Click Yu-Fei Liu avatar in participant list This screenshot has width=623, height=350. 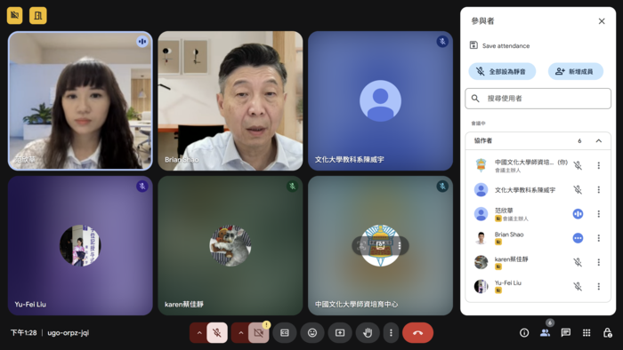click(x=481, y=287)
